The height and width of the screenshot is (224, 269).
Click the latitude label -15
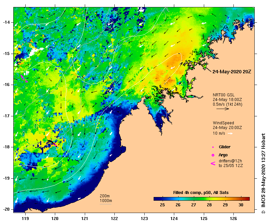pyautogui.click(x=7, y=54)
